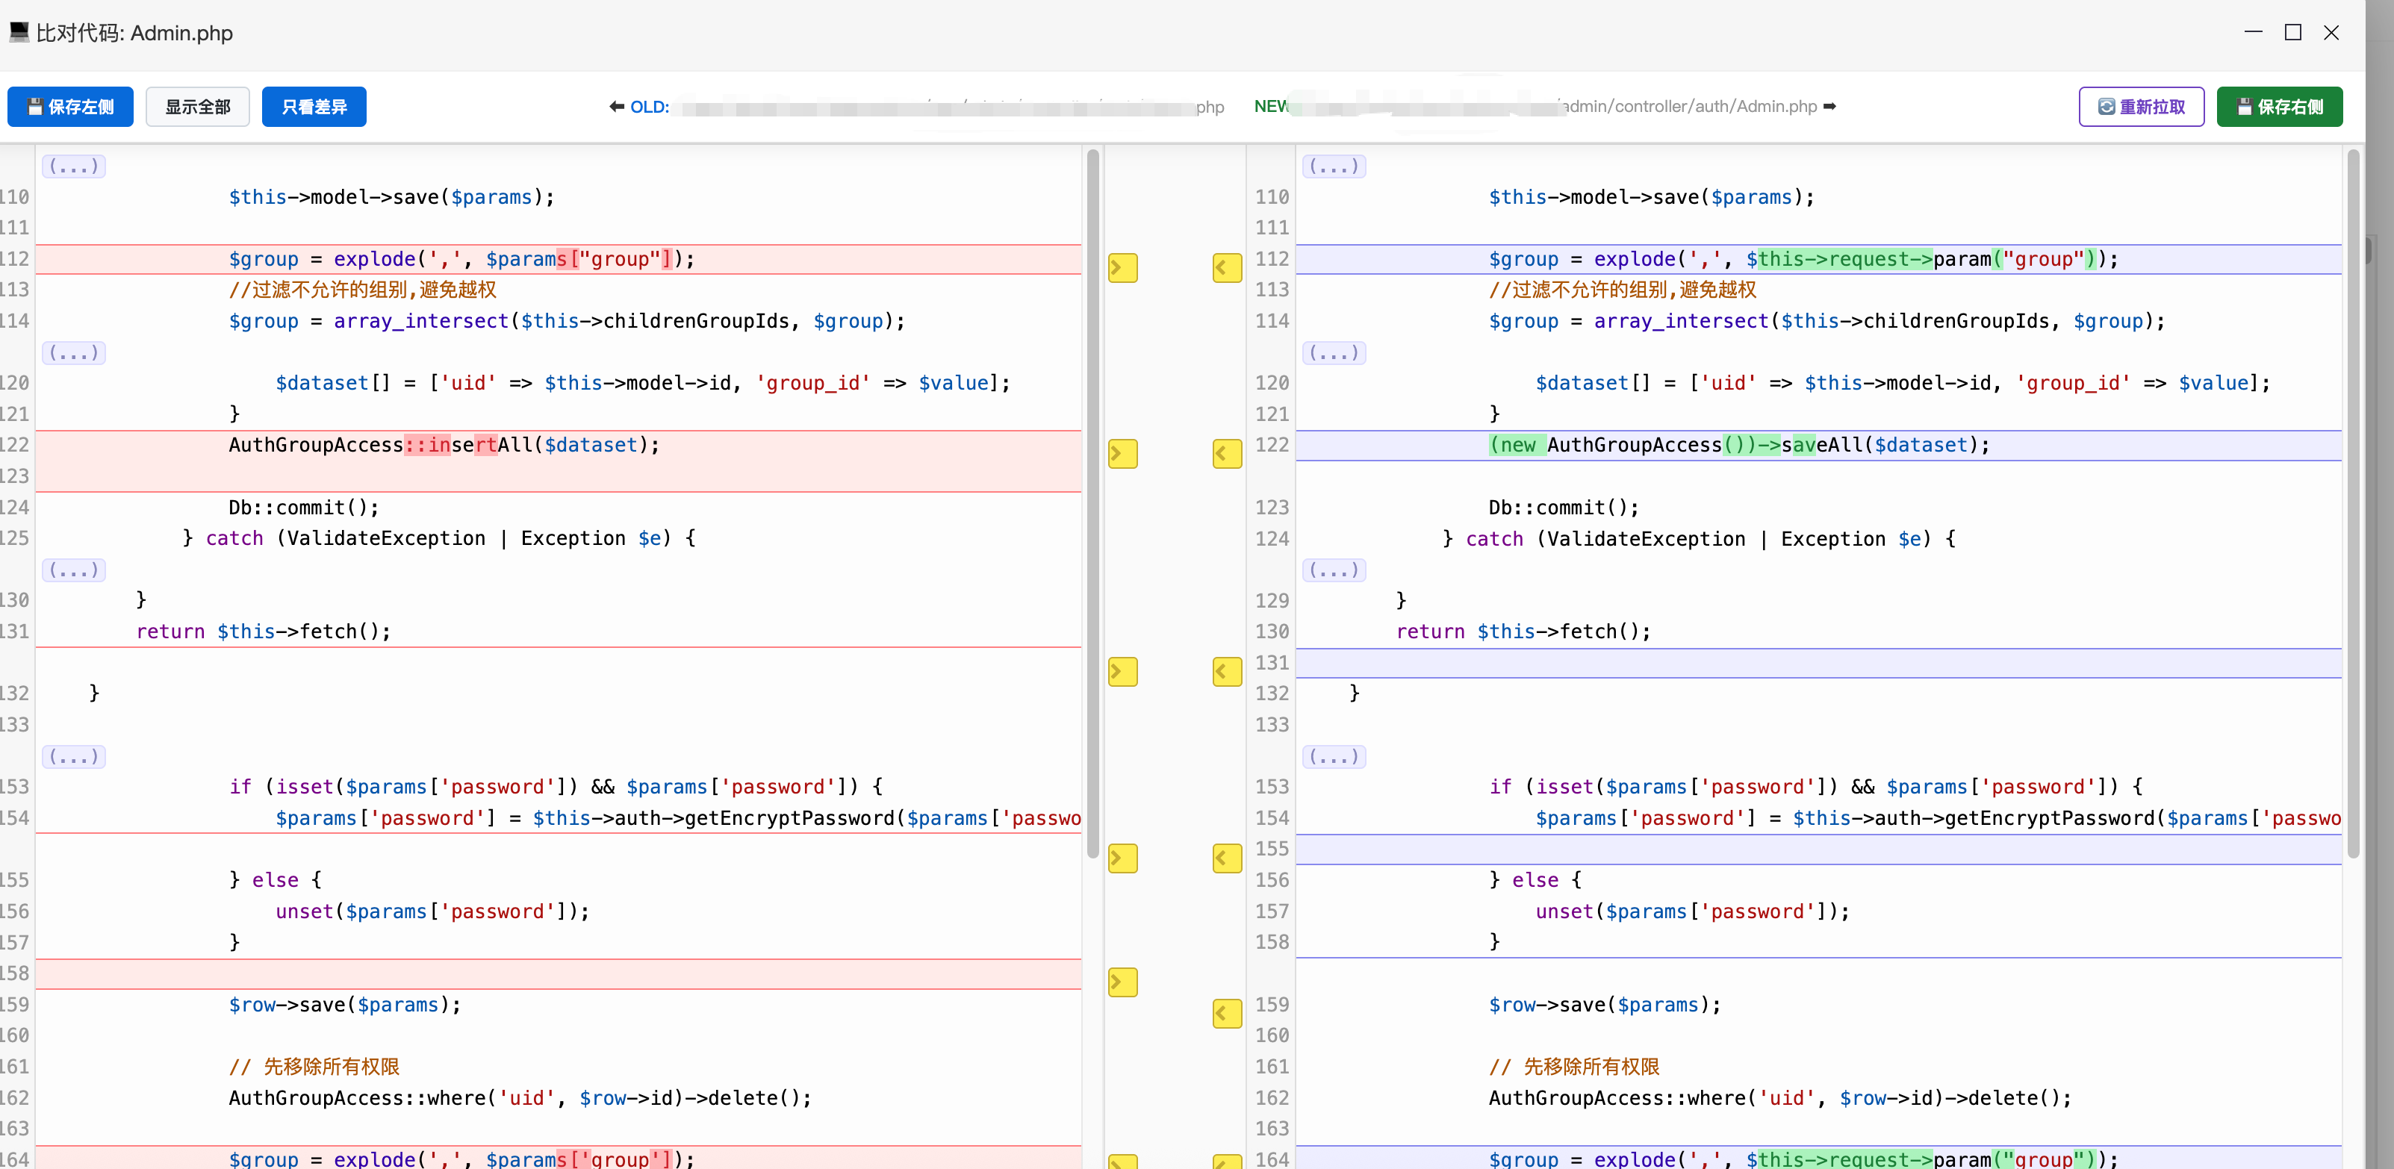Switch to 只看差异 view mode

[x=314, y=107]
